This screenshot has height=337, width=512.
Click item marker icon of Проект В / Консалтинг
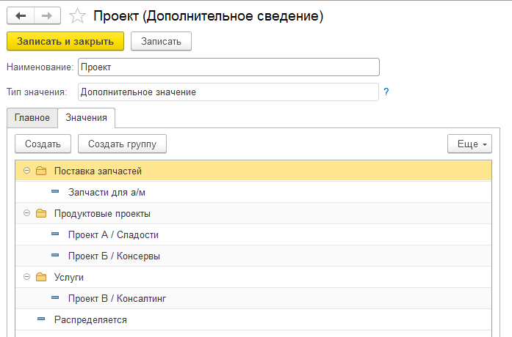tap(55, 297)
